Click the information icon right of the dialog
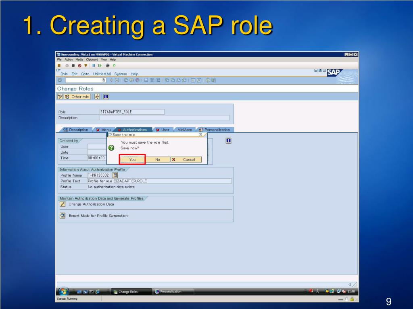This screenshot has width=413, height=309. click(228, 140)
